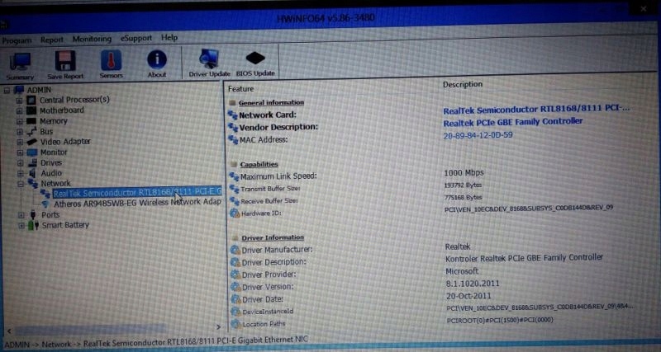Image resolution: width=661 pixels, height=352 pixels.
Task: Select the 775168 Bytes value
Action: coord(464,197)
